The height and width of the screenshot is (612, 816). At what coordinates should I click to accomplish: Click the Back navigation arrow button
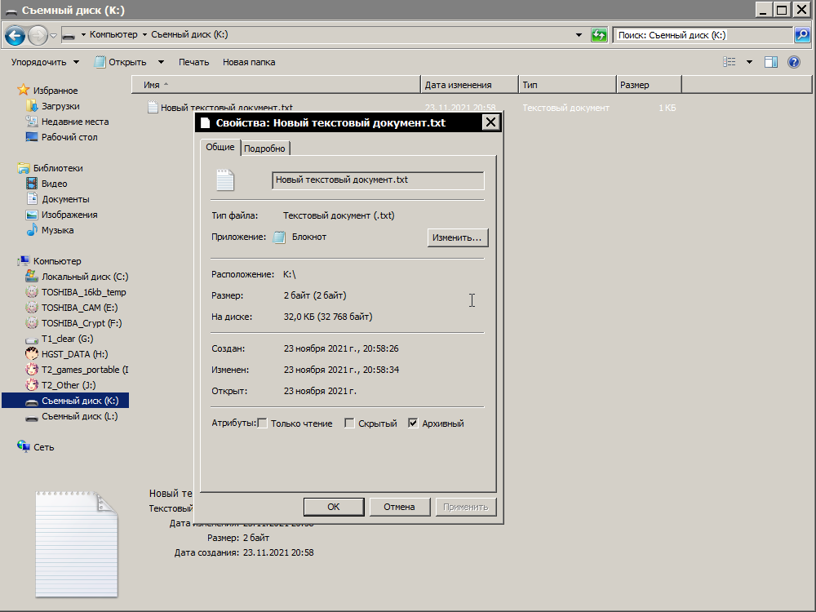[x=15, y=35]
